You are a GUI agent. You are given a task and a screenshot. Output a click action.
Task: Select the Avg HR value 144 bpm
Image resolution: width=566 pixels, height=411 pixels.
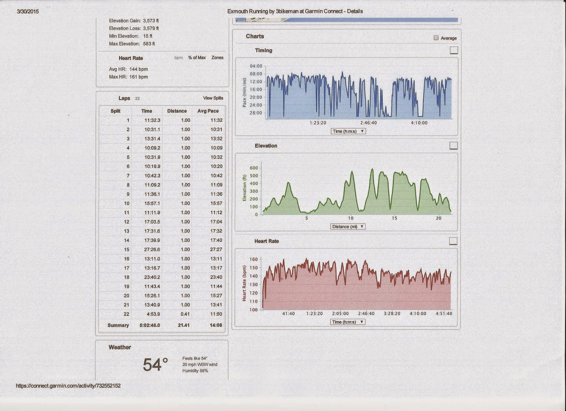[139, 69]
